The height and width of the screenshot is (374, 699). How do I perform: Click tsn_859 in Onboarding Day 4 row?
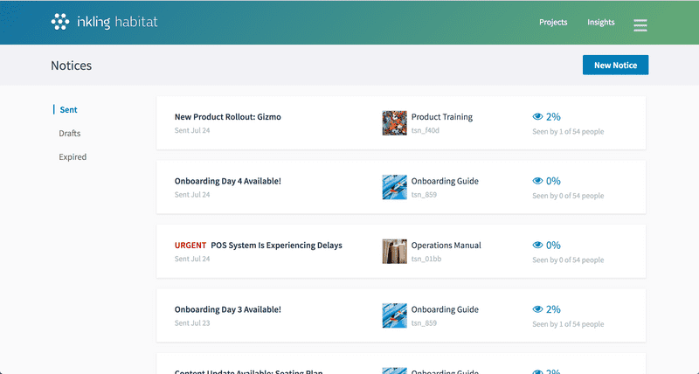pos(424,195)
